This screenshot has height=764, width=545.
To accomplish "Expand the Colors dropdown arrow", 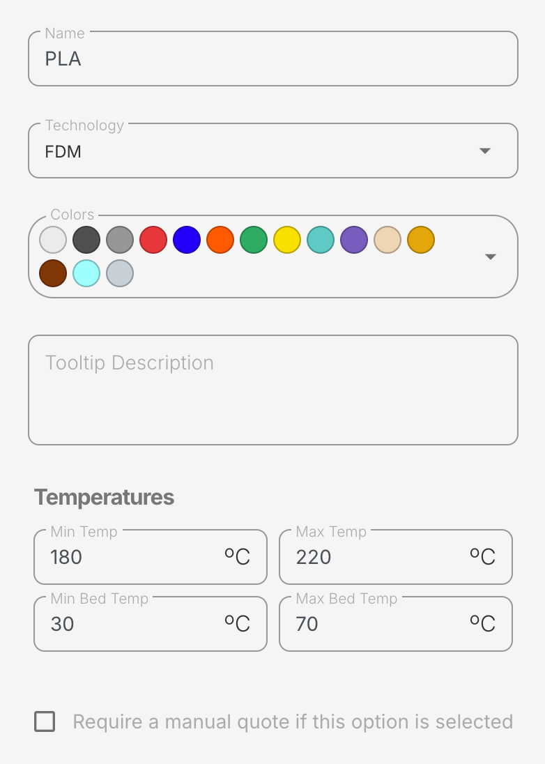I will 491,257.
